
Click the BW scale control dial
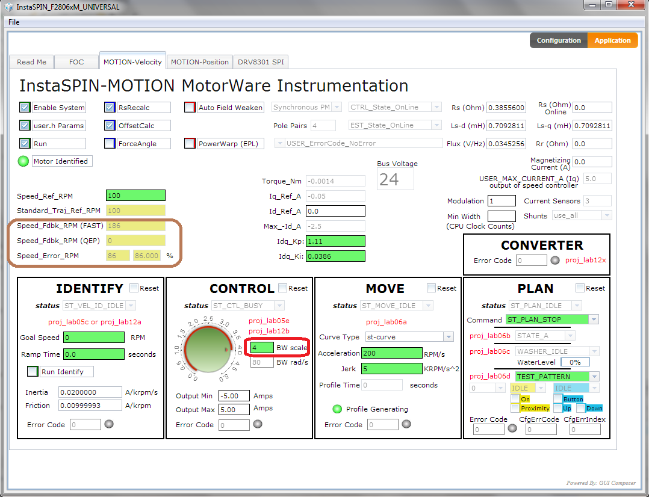[208, 349]
